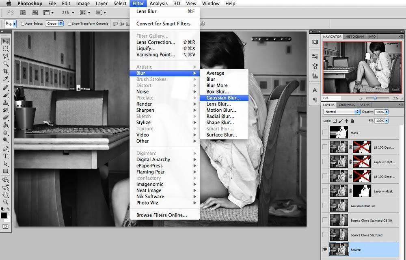Image resolution: width=406 pixels, height=260 pixels.
Task: Choose Gaussian Blur... from Blur submenu
Action: click(224, 98)
